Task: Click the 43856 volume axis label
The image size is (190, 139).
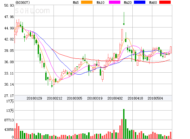Action: 9,130
